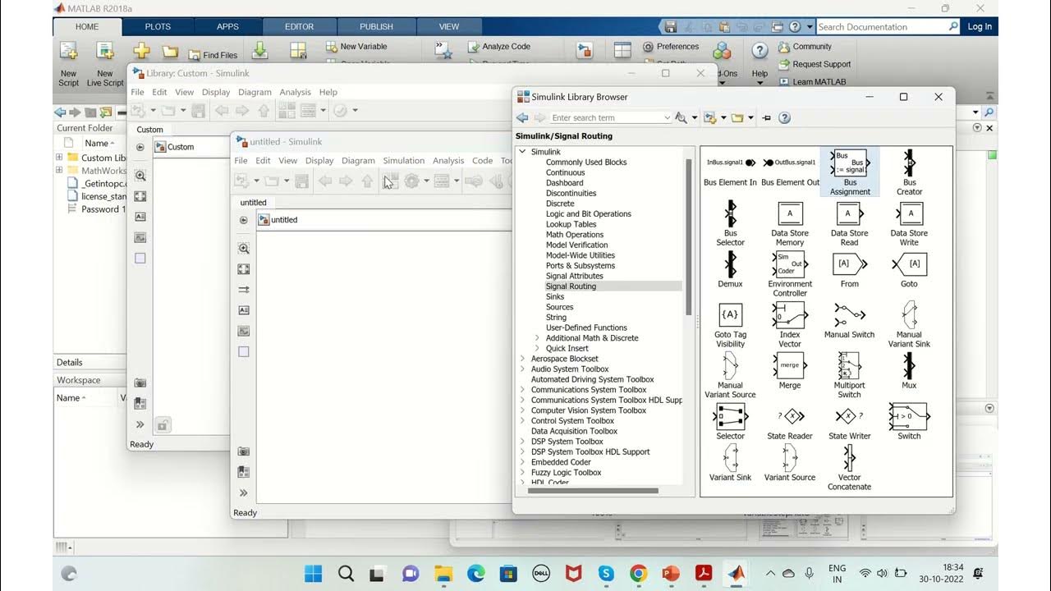Viewport: 1051px width, 591px height.
Task: Open Windows Start button
Action: [314, 573]
